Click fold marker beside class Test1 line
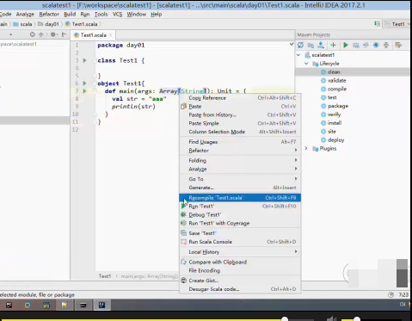Viewport: 412px width, 321px height. click(x=95, y=60)
